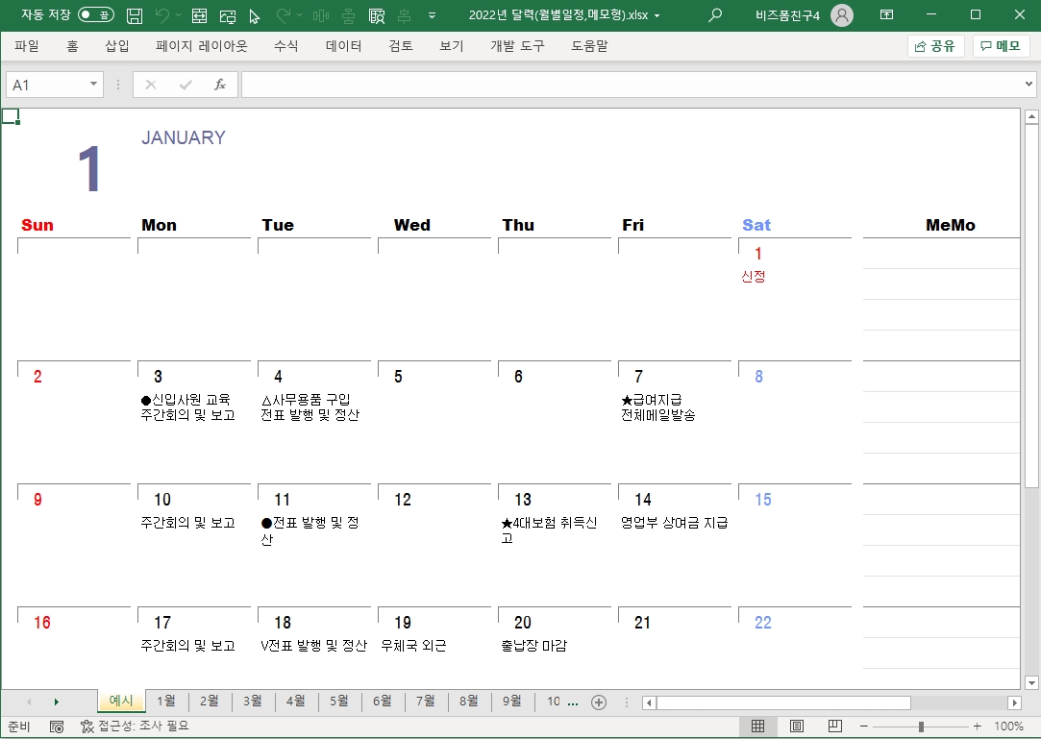The height and width of the screenshot is (739, 1041).
Task: Click the user account avatar icon
Action: (842, 15)
